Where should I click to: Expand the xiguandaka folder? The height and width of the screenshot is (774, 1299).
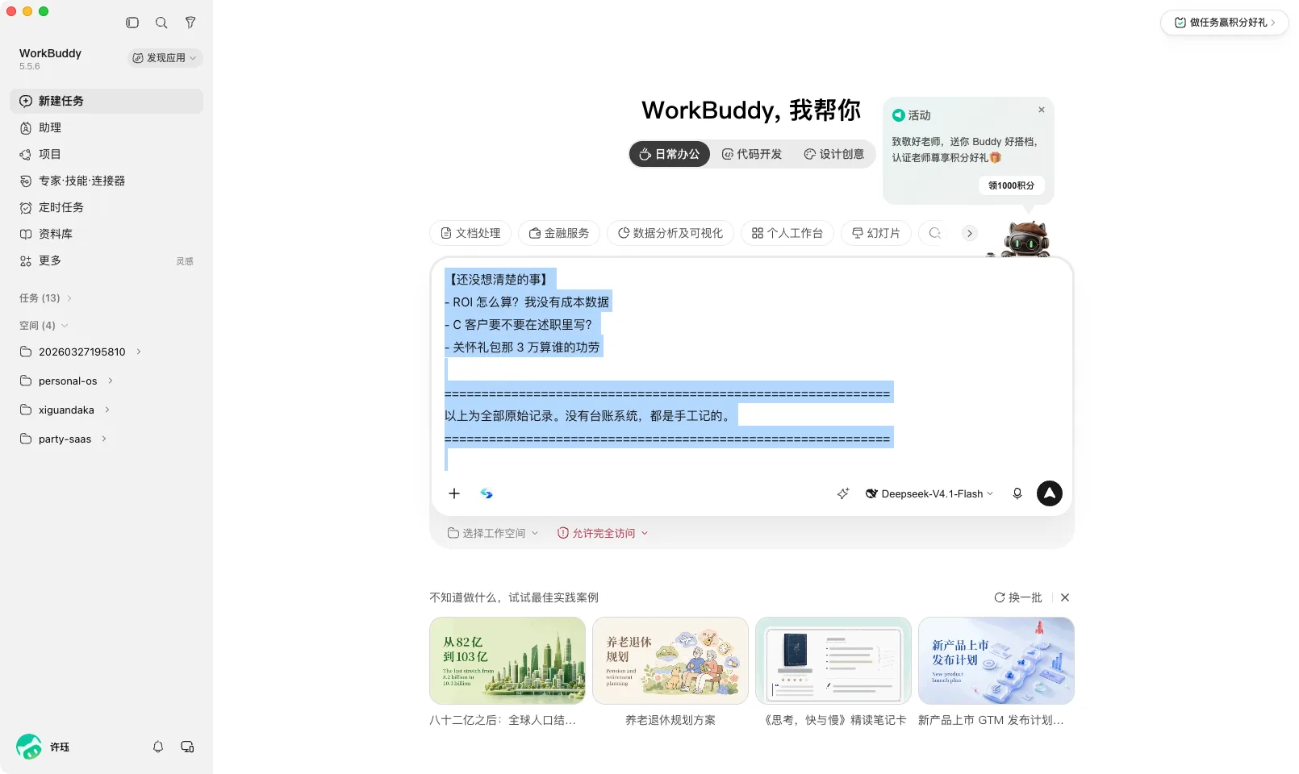point(107,410)
